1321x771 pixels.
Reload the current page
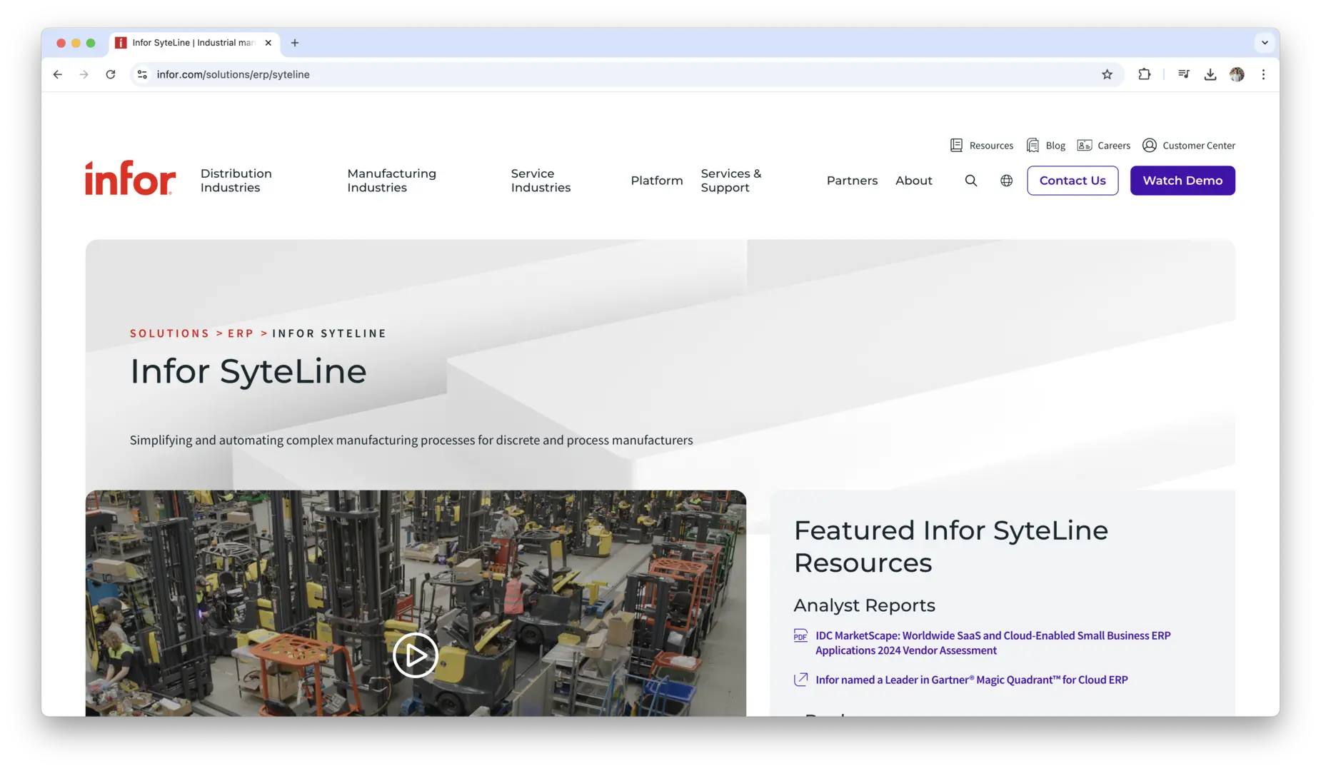coord(111,74)
